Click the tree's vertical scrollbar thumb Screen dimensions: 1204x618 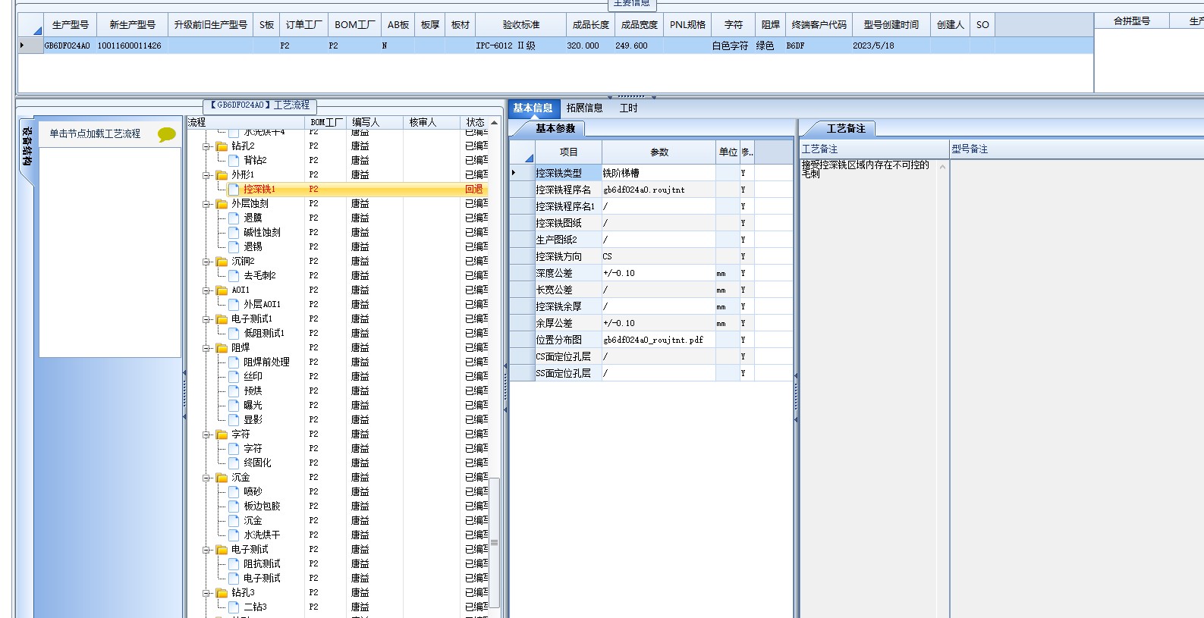495,542
